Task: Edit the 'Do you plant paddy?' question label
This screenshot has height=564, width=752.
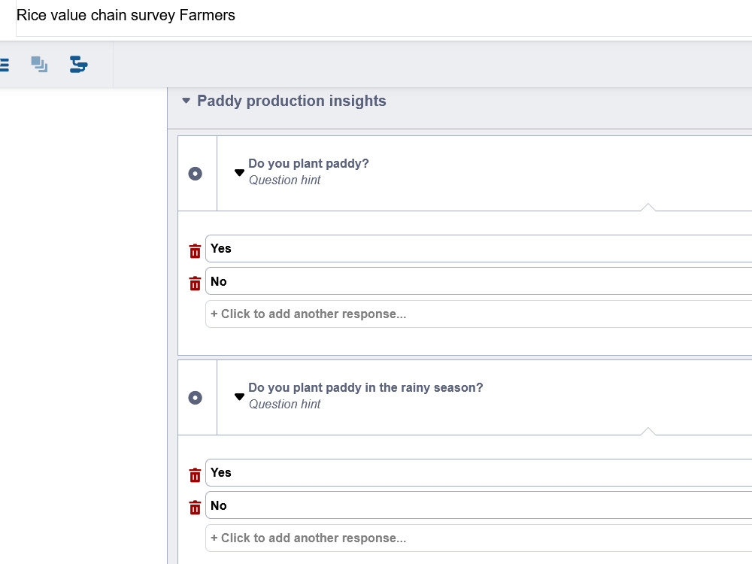Action: (308, 163)
